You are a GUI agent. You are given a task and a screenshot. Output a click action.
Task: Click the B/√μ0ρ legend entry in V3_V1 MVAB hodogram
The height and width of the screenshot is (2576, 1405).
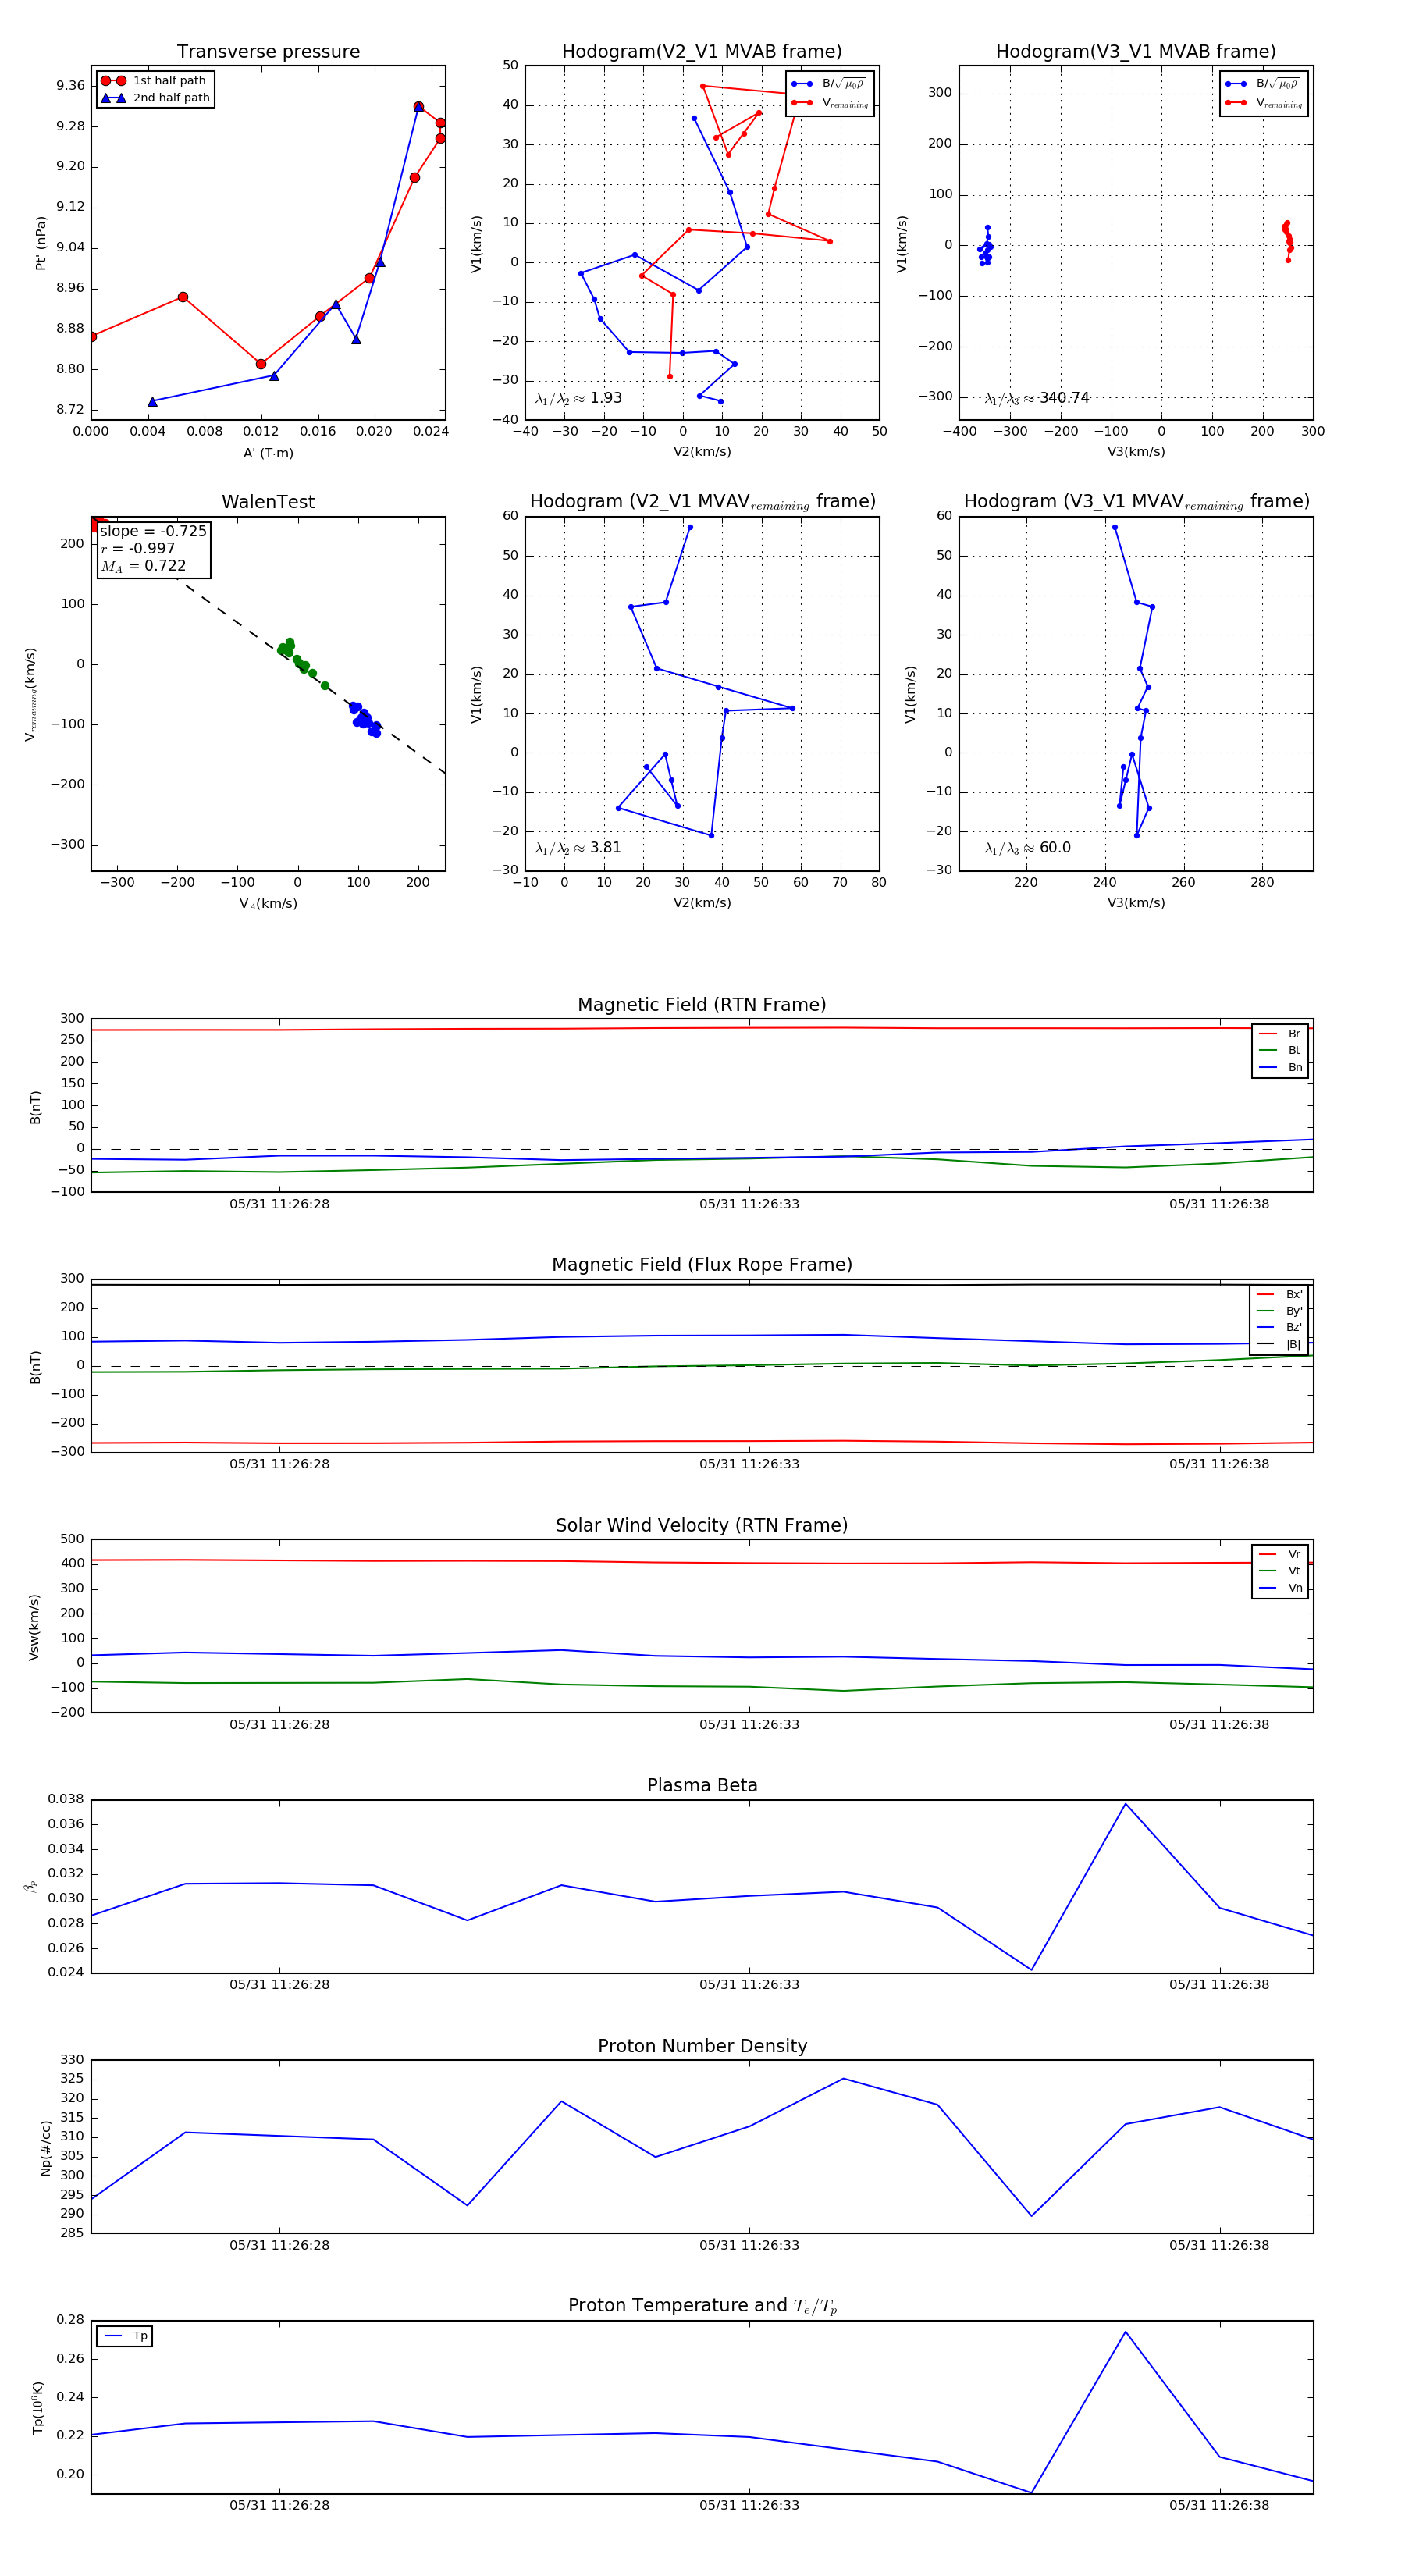tap(1263, 84)
